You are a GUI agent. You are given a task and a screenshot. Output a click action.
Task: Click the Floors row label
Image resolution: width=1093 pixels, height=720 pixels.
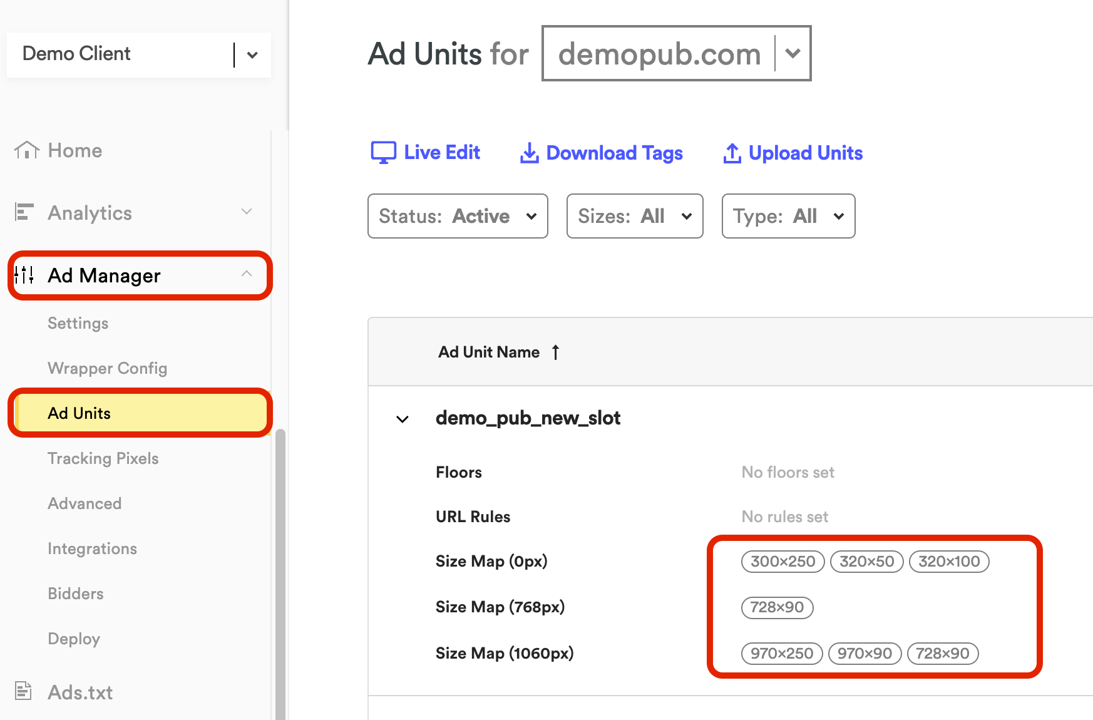[459, 472]
